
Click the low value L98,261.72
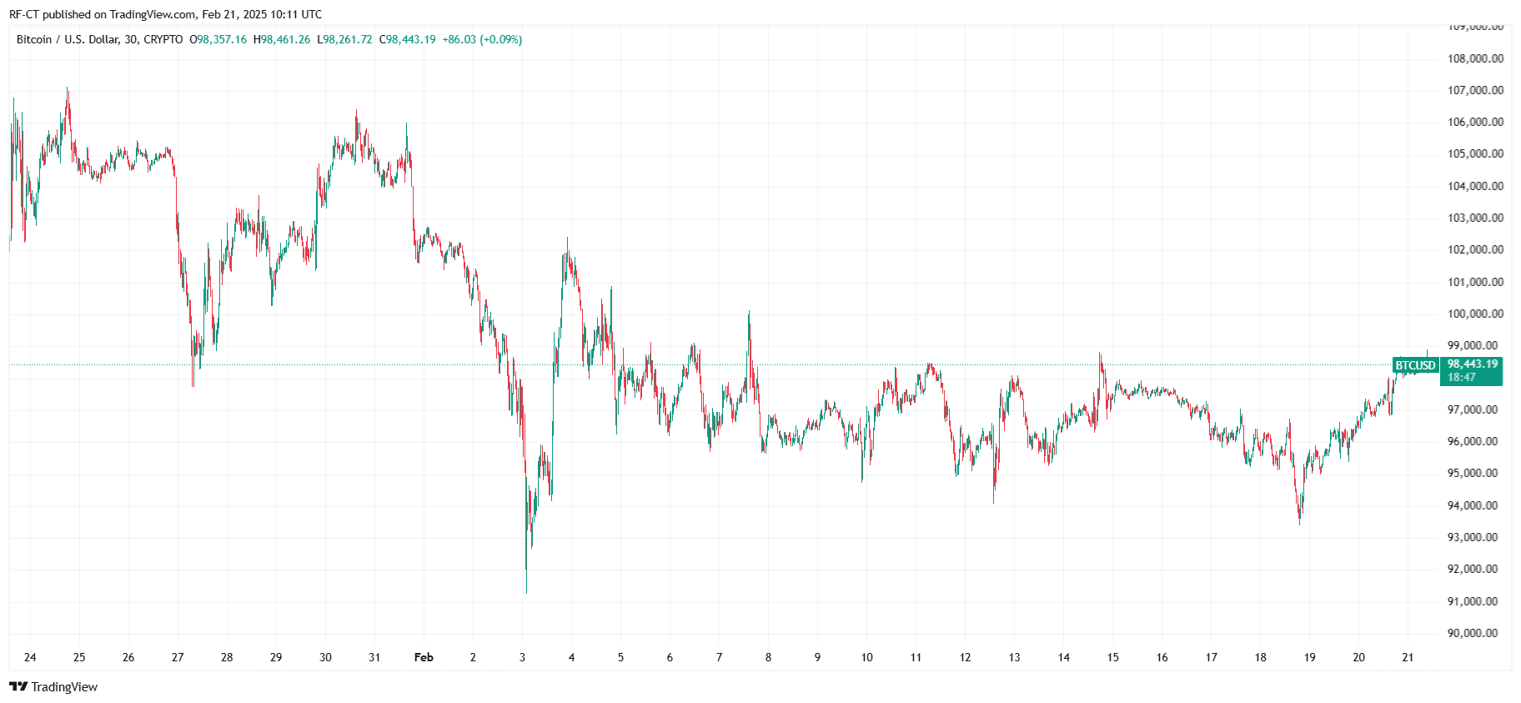[344, 39]
